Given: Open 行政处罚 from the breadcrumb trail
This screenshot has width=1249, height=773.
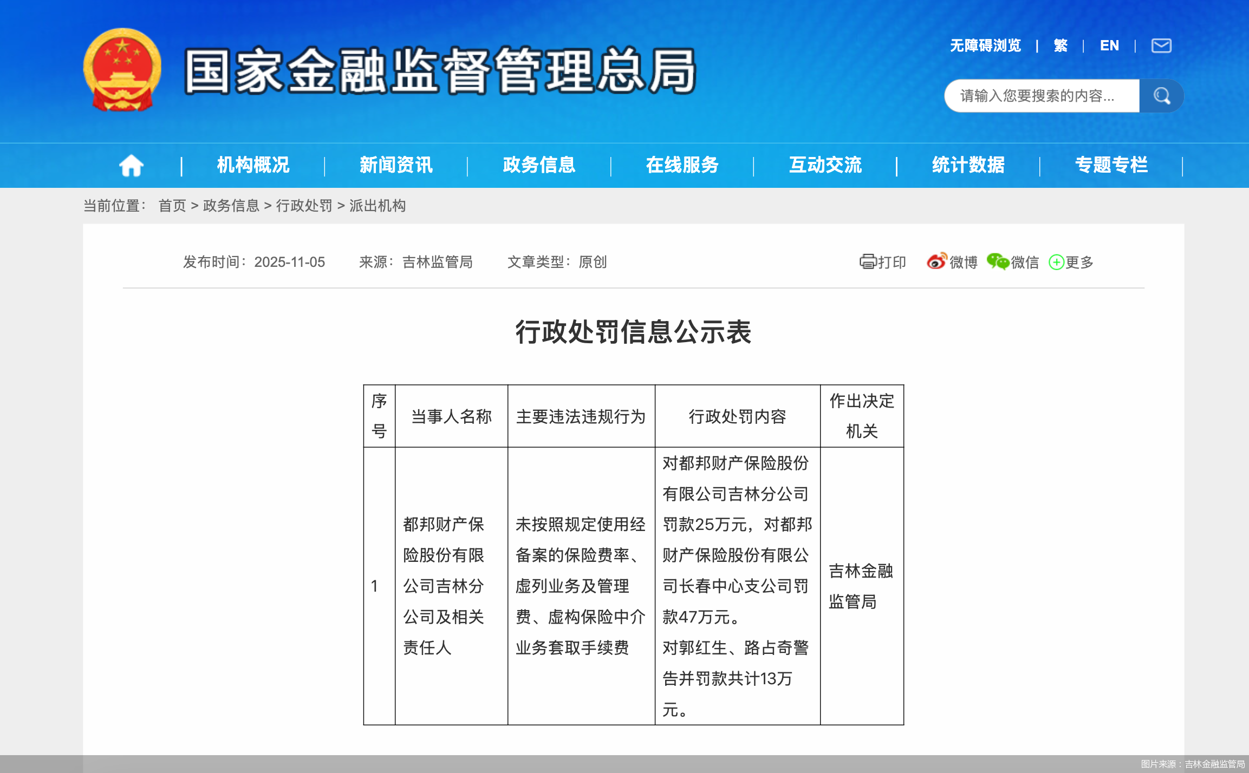Looking at the screenshot, I should [x=304, y=206].
